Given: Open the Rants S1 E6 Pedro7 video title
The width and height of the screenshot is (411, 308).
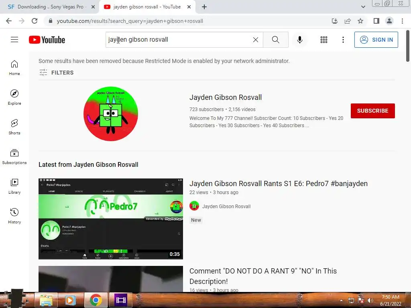Looking at the screenshot, I should pos(279,184).
